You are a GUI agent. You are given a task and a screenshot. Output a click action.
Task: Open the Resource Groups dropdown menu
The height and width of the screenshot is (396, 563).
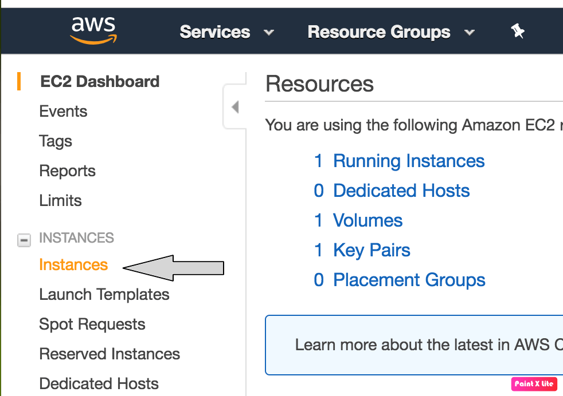(x=391, y=32)
